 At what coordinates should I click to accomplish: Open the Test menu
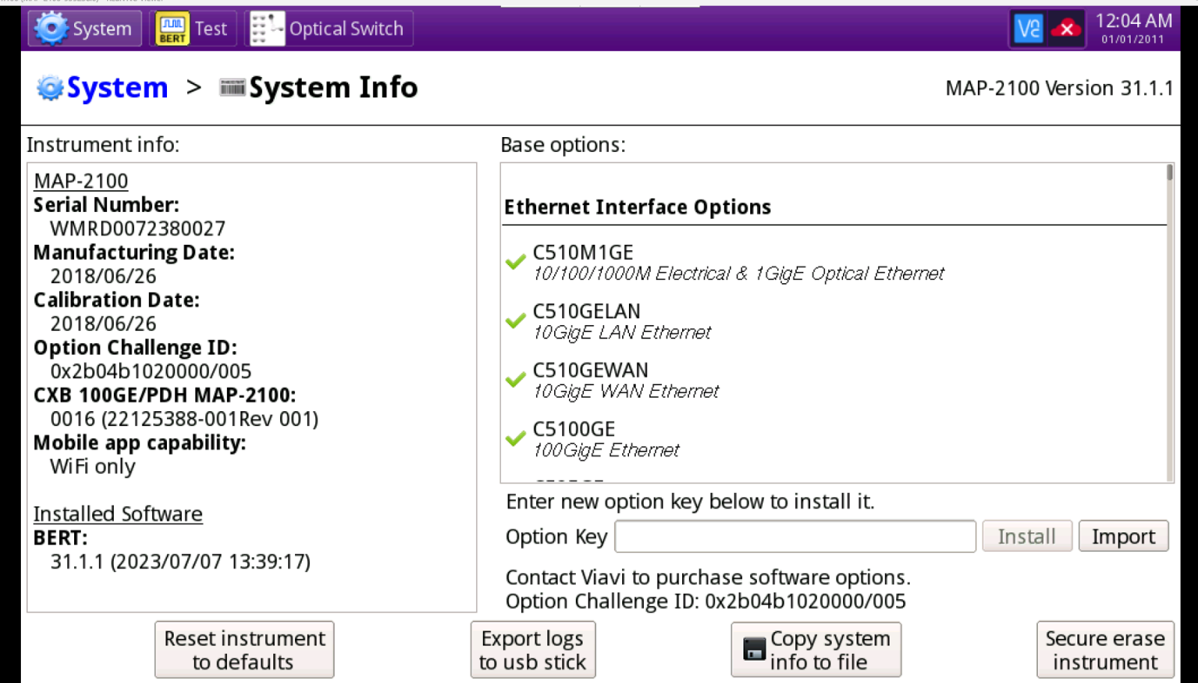[x=210, y=28]
